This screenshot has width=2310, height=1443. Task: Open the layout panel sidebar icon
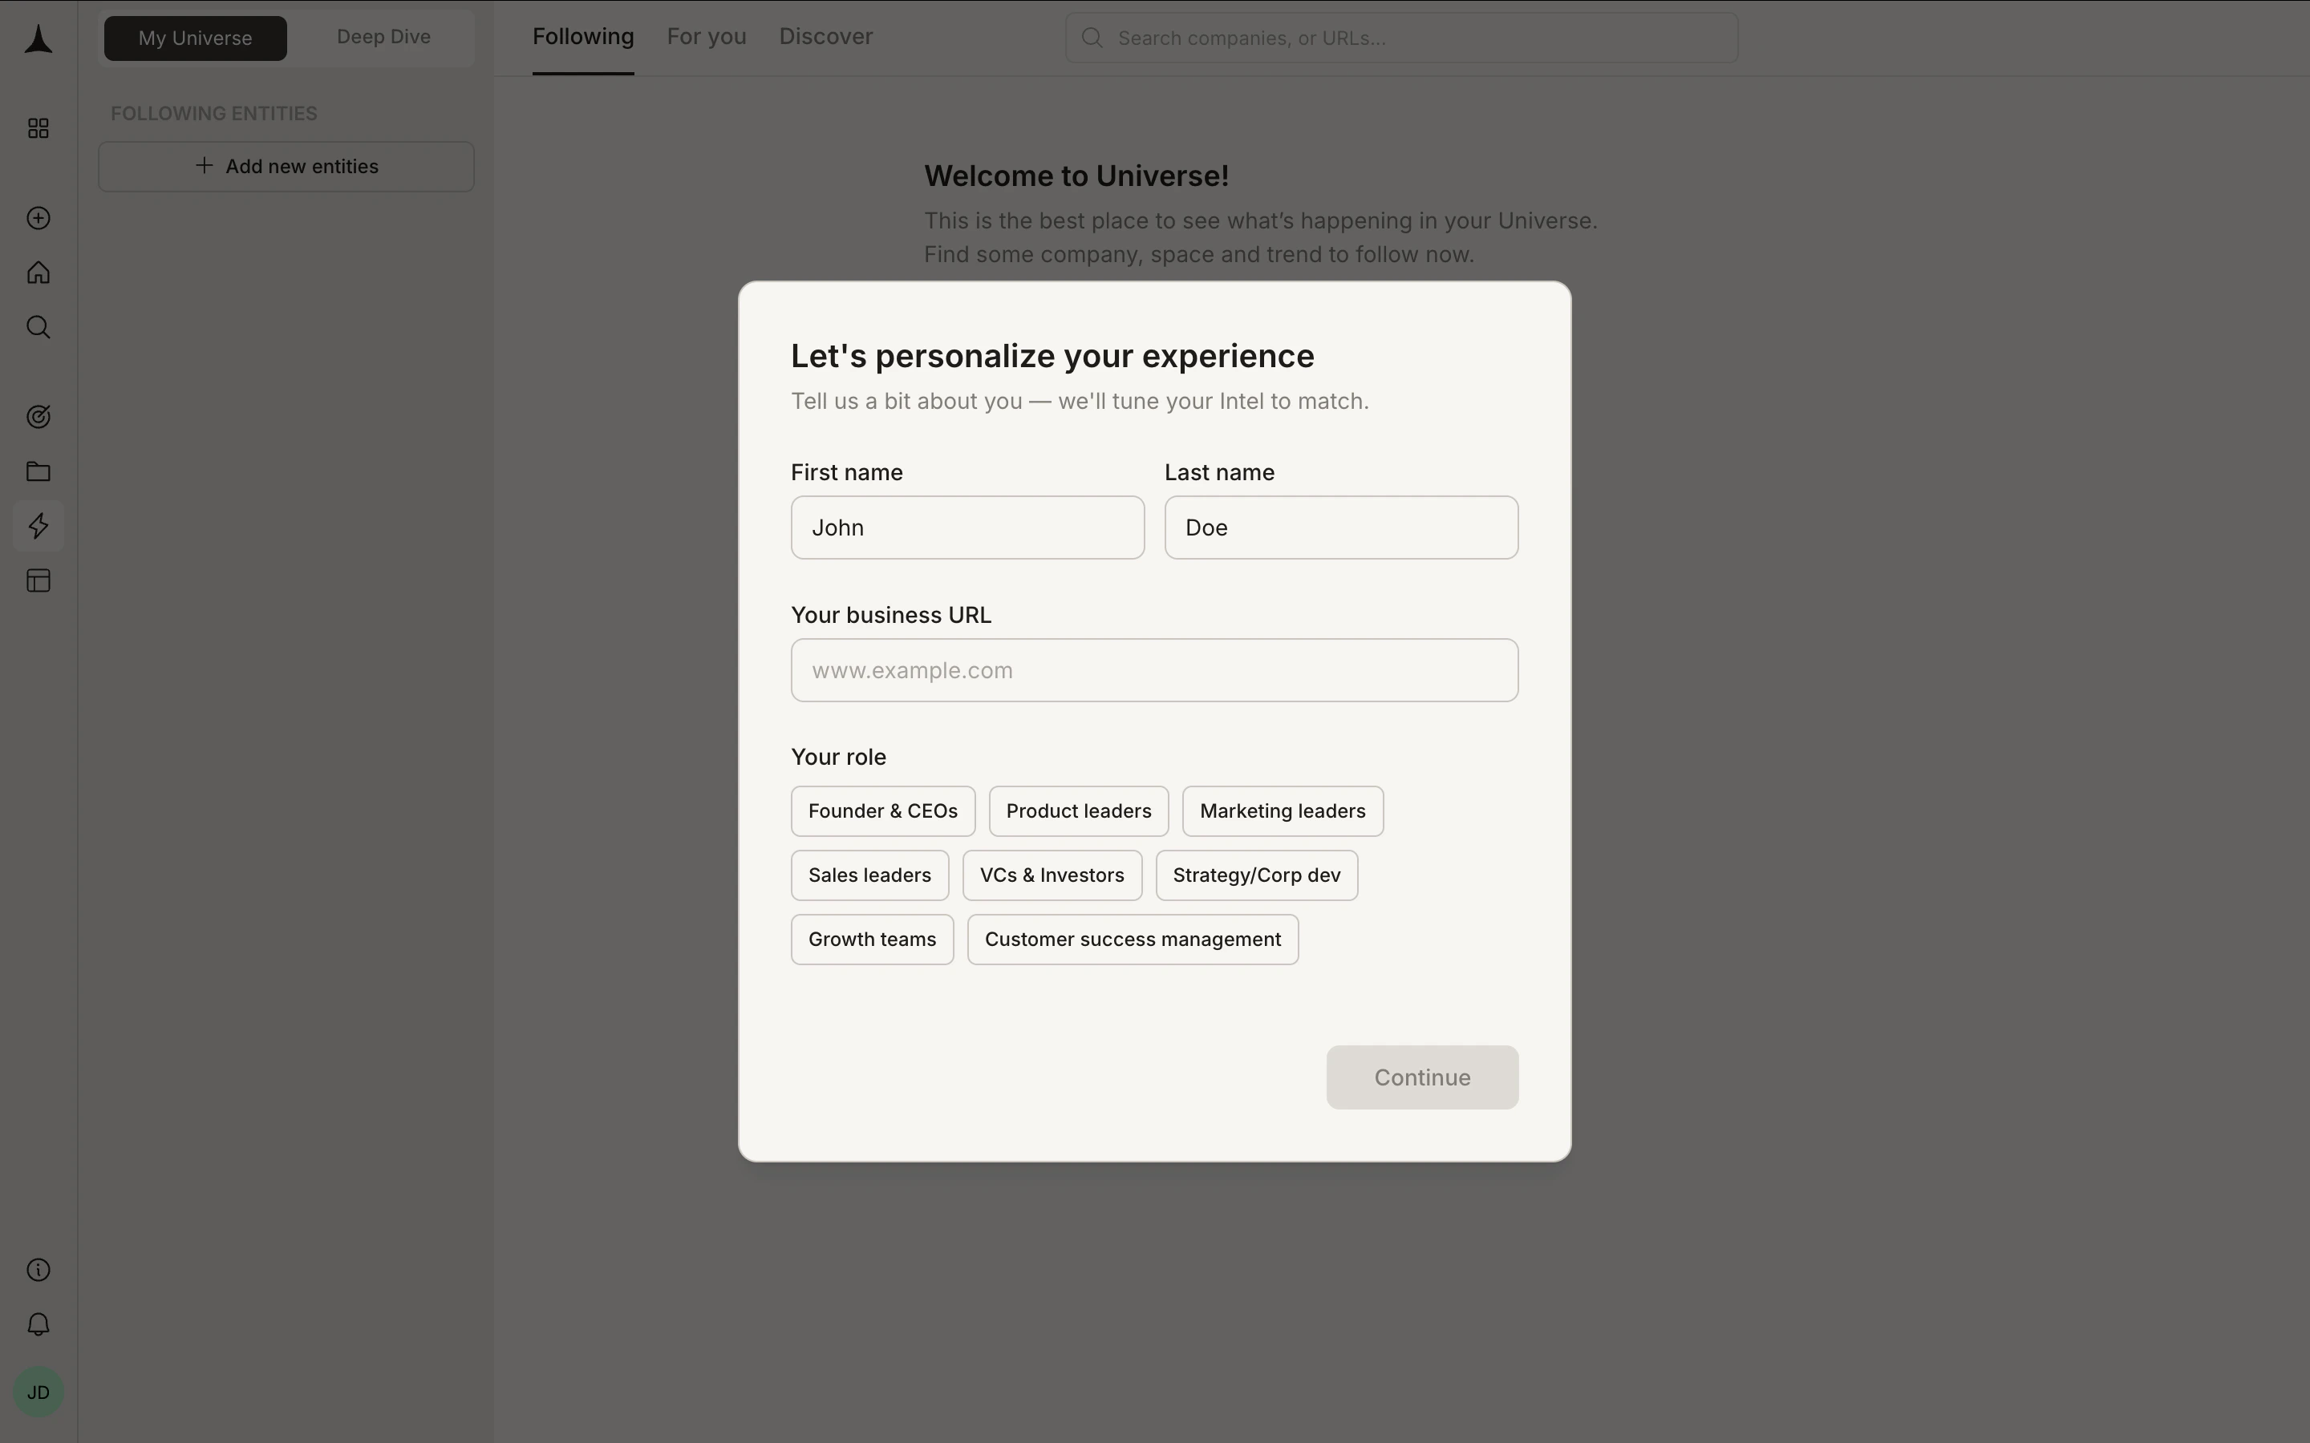tap(38, 581)
